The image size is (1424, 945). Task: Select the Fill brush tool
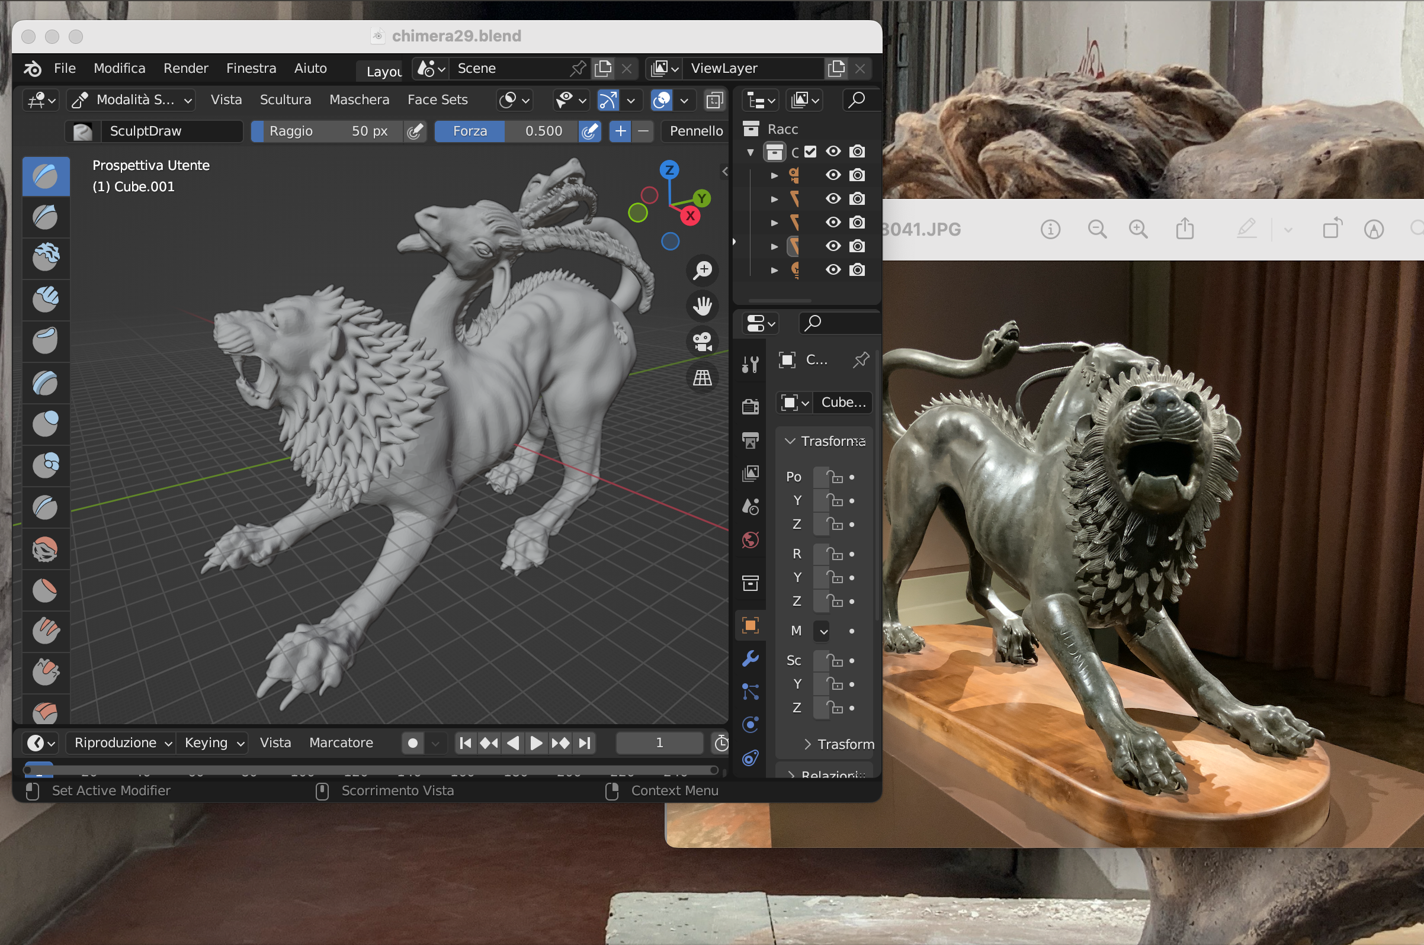[x=46, y=631]
